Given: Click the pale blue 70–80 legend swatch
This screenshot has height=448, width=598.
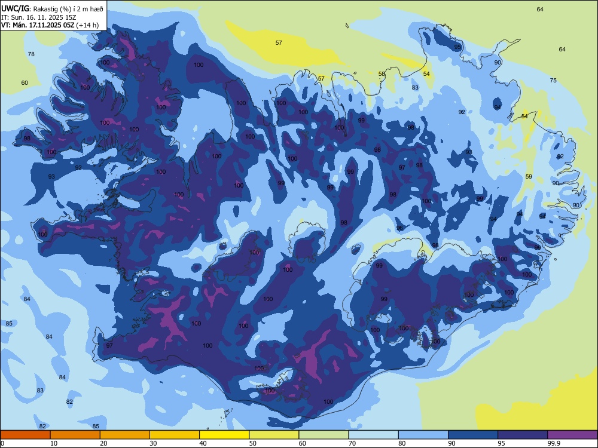Looking at the screenshot, I should [374, 435].
